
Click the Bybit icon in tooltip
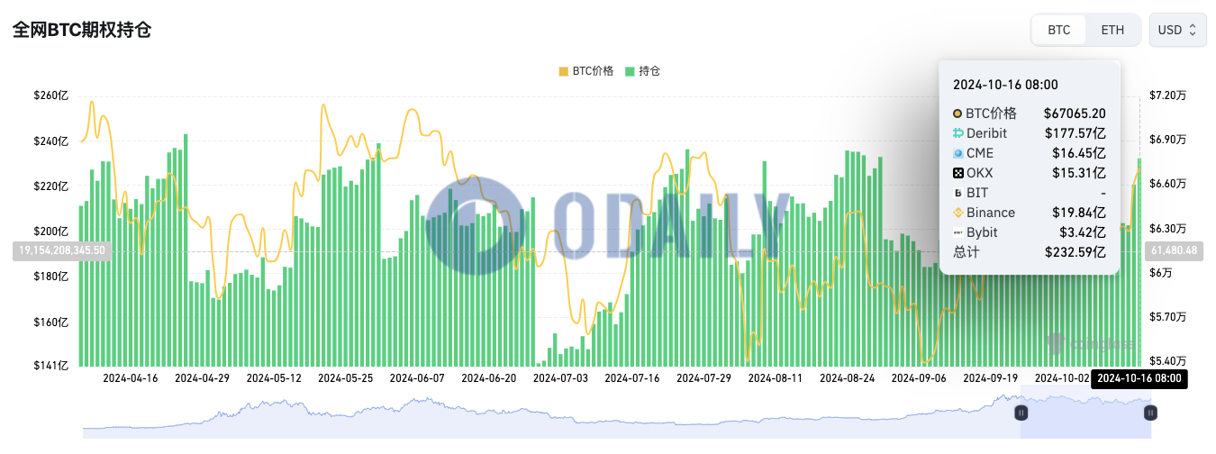[957, 232]
